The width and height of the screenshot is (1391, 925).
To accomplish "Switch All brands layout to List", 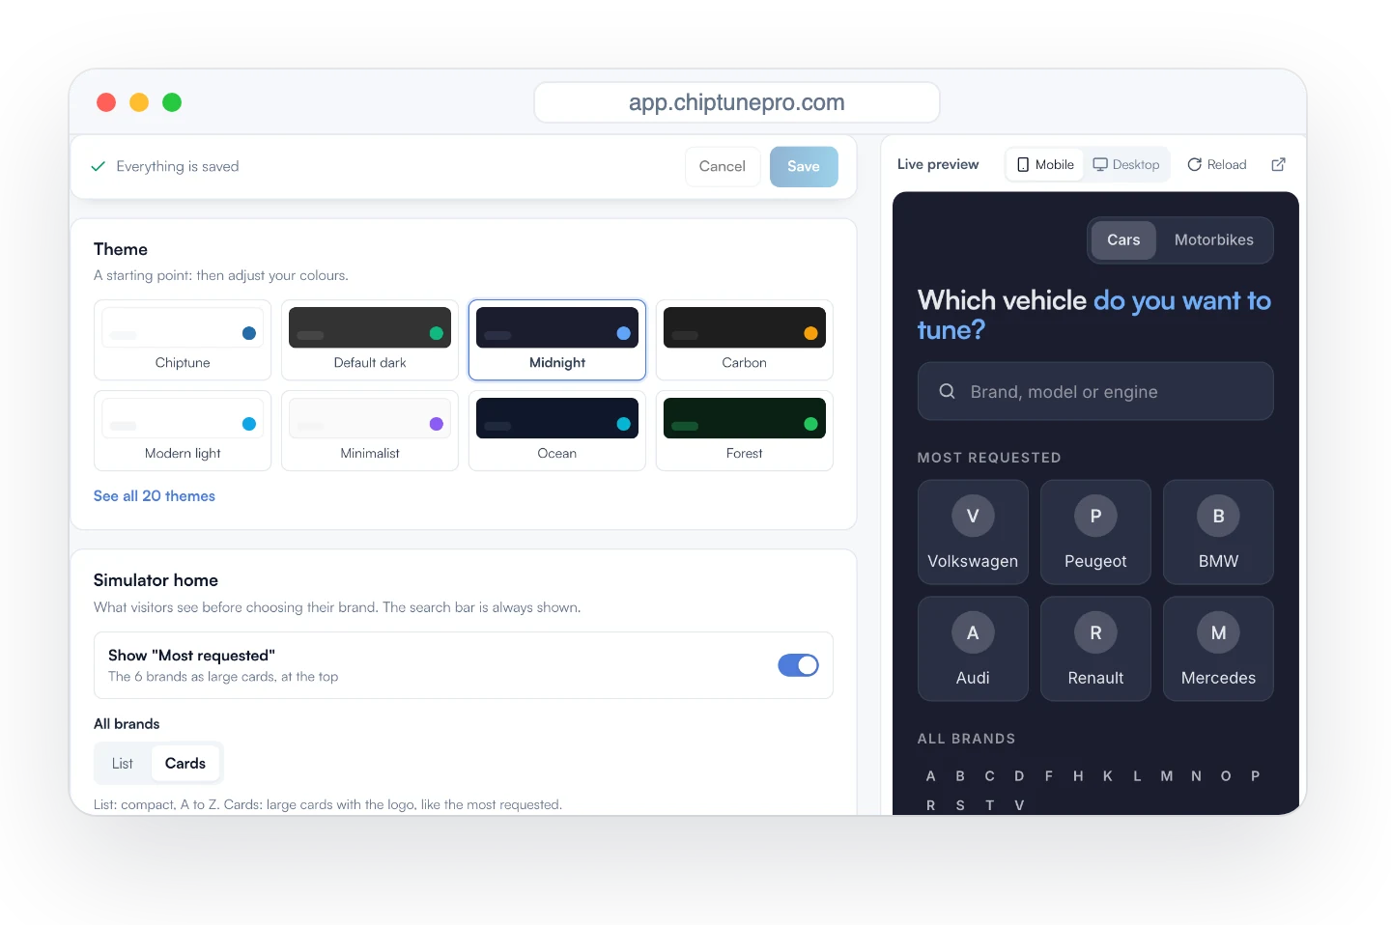I will tap(123, 764).
